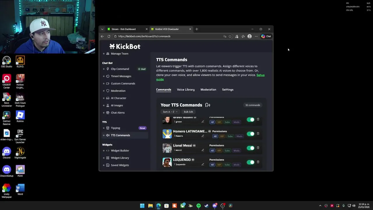Open the TTS Settings tab

[228, 90]
